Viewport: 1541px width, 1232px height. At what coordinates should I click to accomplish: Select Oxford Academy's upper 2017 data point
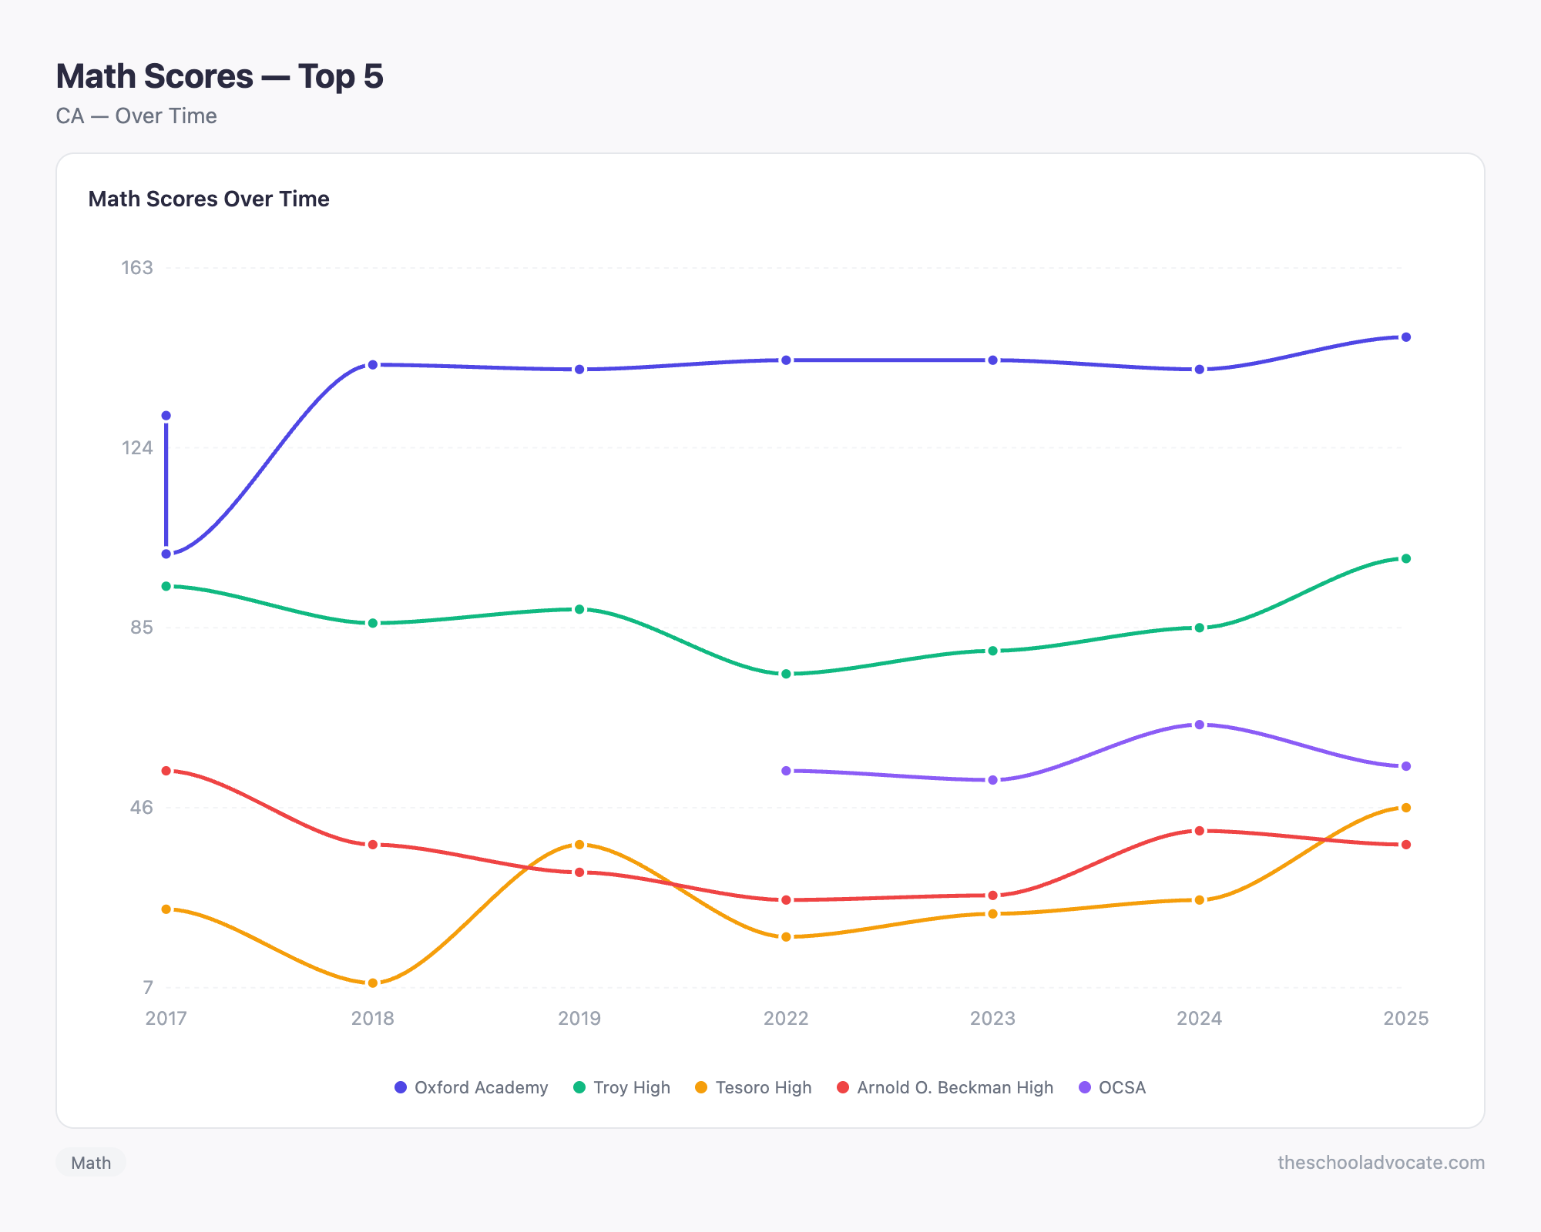(x=166, y=416)
